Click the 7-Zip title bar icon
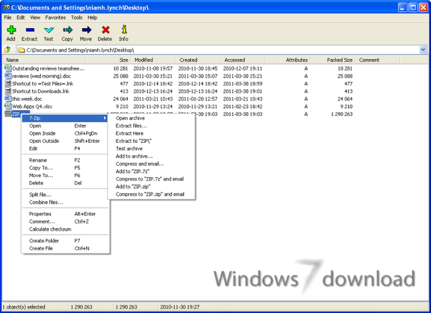This screenshot has width=431, height=313. click(x=6, y=7)
